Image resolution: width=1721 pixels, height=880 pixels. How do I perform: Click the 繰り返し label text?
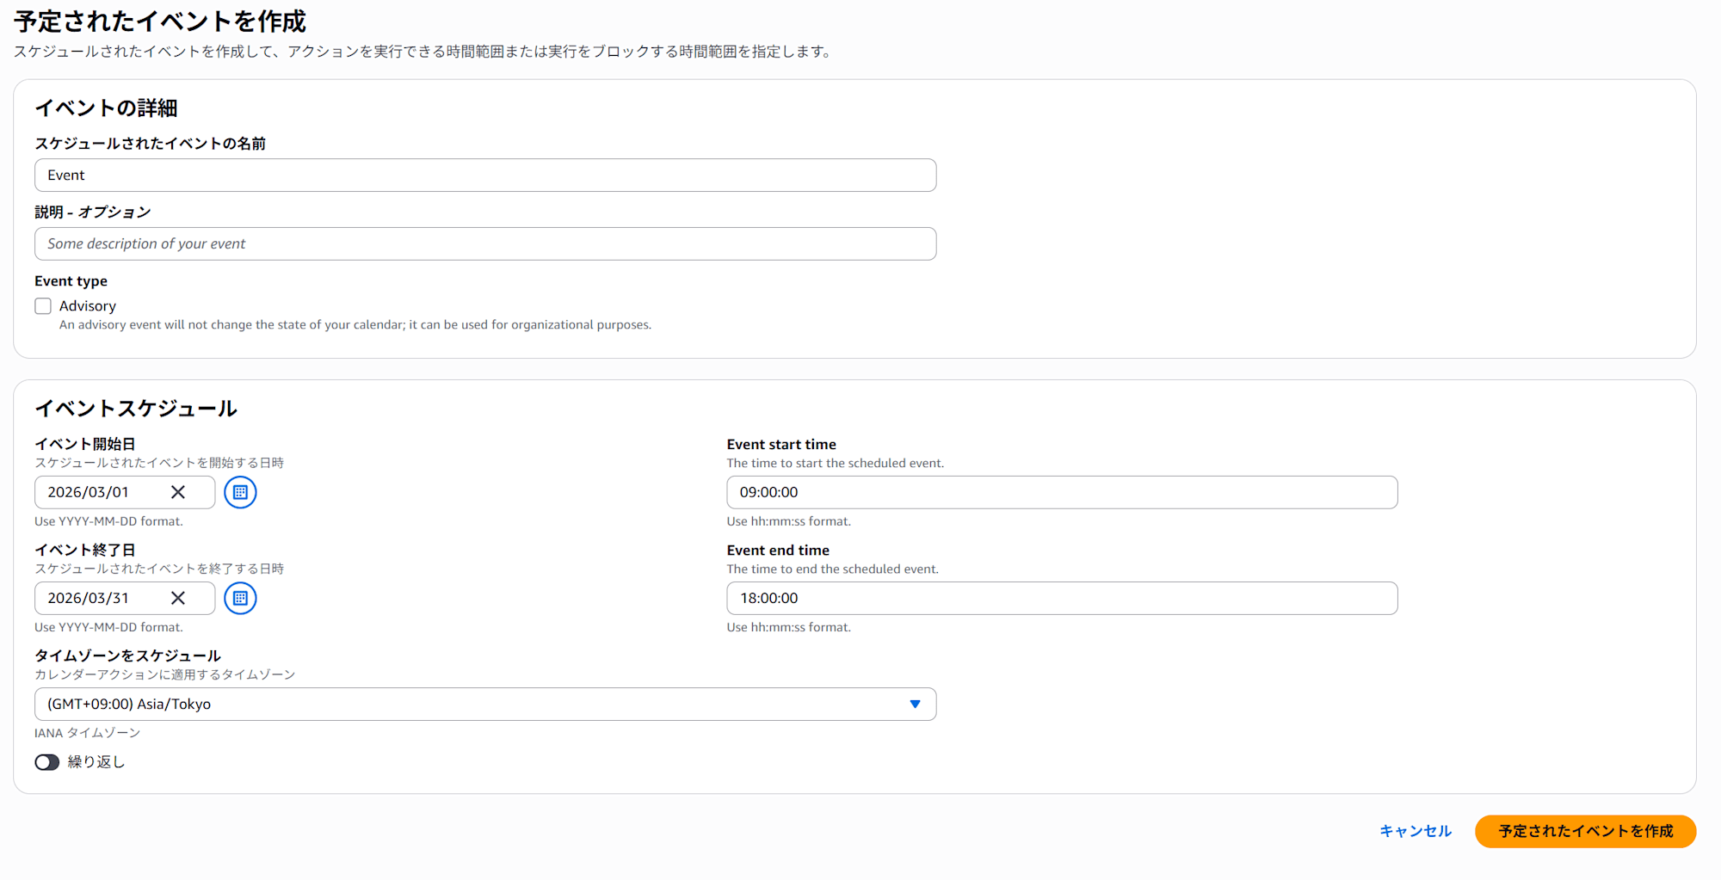pos(96,762)
